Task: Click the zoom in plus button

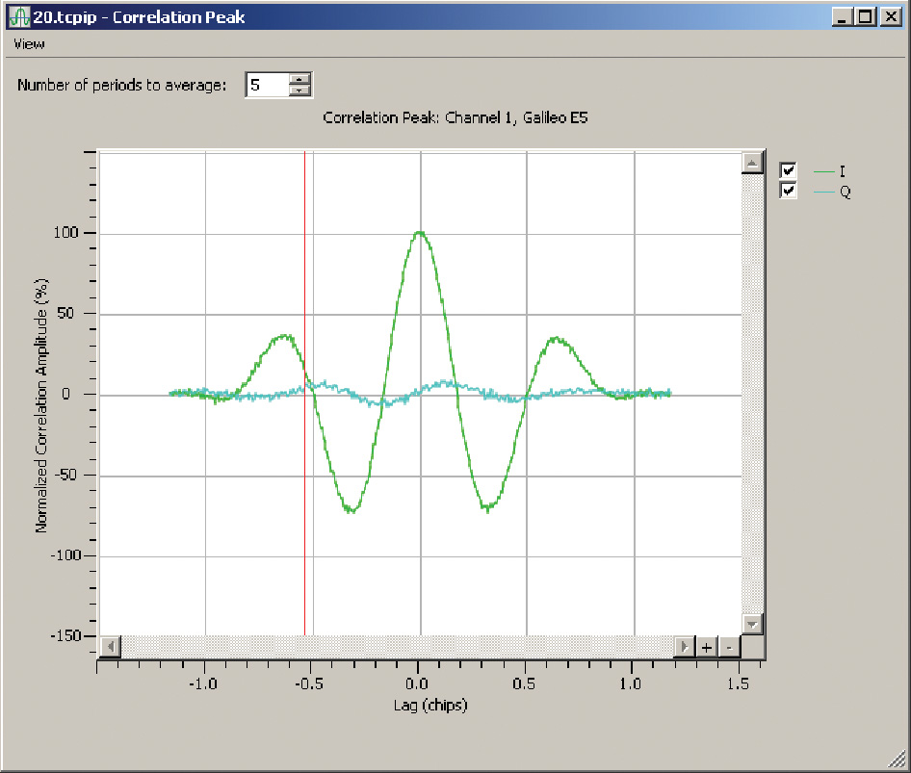Action: click(x=707, y=647)
